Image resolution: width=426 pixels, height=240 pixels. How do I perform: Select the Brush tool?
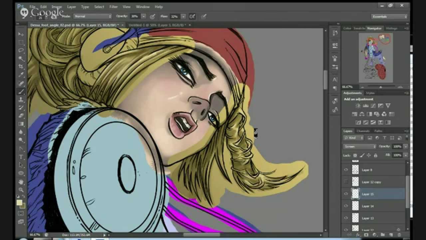(x=21, y=92)
